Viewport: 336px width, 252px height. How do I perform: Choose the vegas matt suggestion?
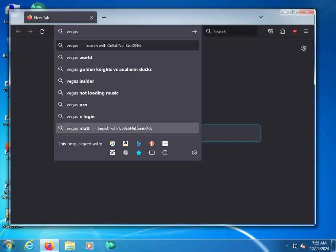(x=128, y=128)
